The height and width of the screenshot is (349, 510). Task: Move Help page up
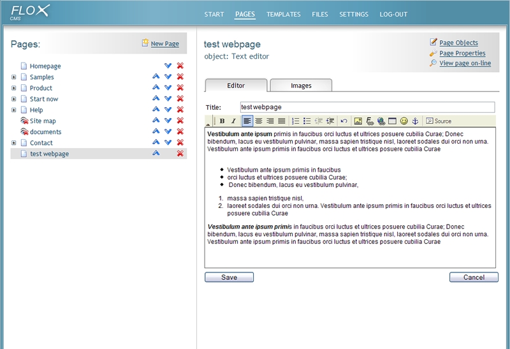(x=156, y=109)
